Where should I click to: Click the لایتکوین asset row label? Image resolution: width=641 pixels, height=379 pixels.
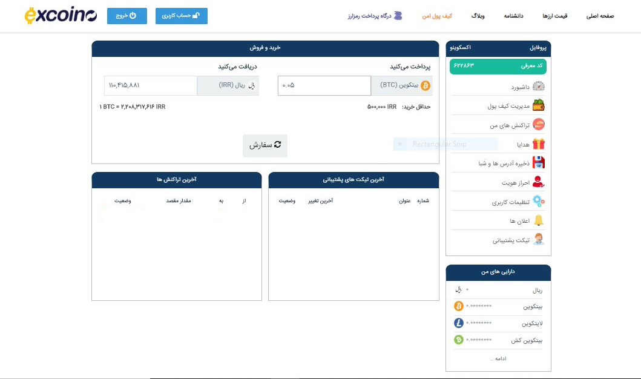(x=532, y=324)
